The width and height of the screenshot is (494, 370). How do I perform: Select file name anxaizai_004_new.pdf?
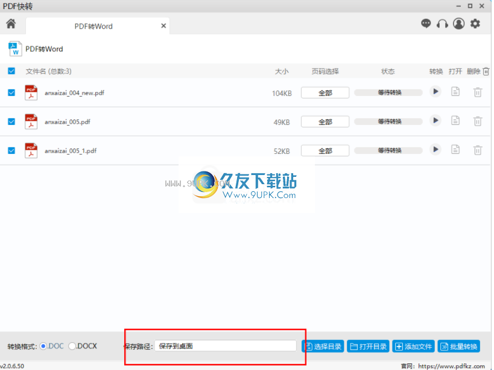(74, 93)
